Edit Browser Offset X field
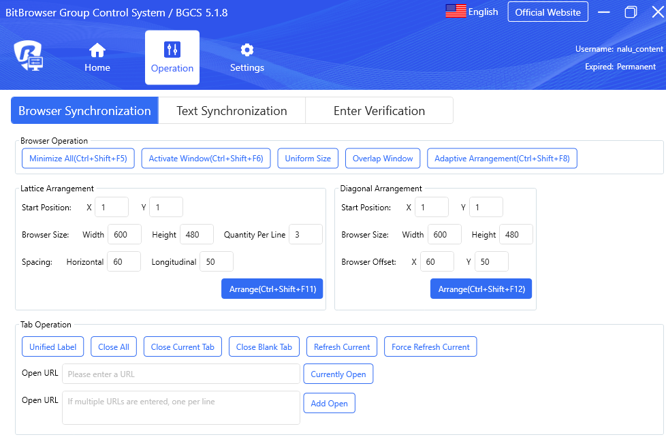 coord(437,261)
